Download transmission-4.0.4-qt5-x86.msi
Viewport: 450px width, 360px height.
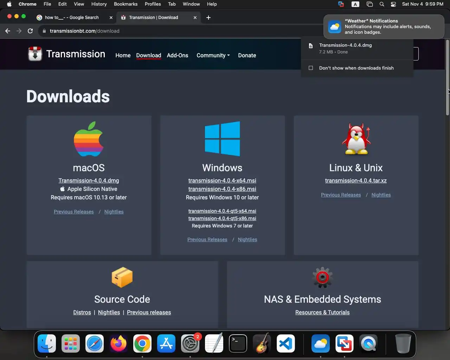pos(222,219)
